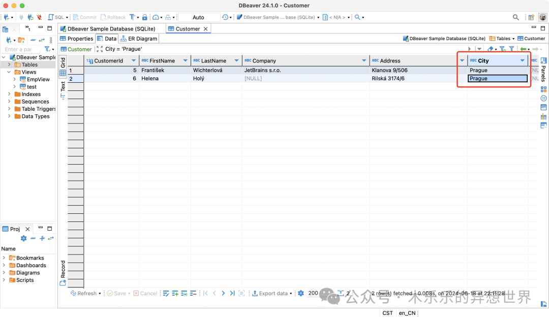549x319 pixels.
Task: Toggle the Text view mode
Action: [63, 90]
